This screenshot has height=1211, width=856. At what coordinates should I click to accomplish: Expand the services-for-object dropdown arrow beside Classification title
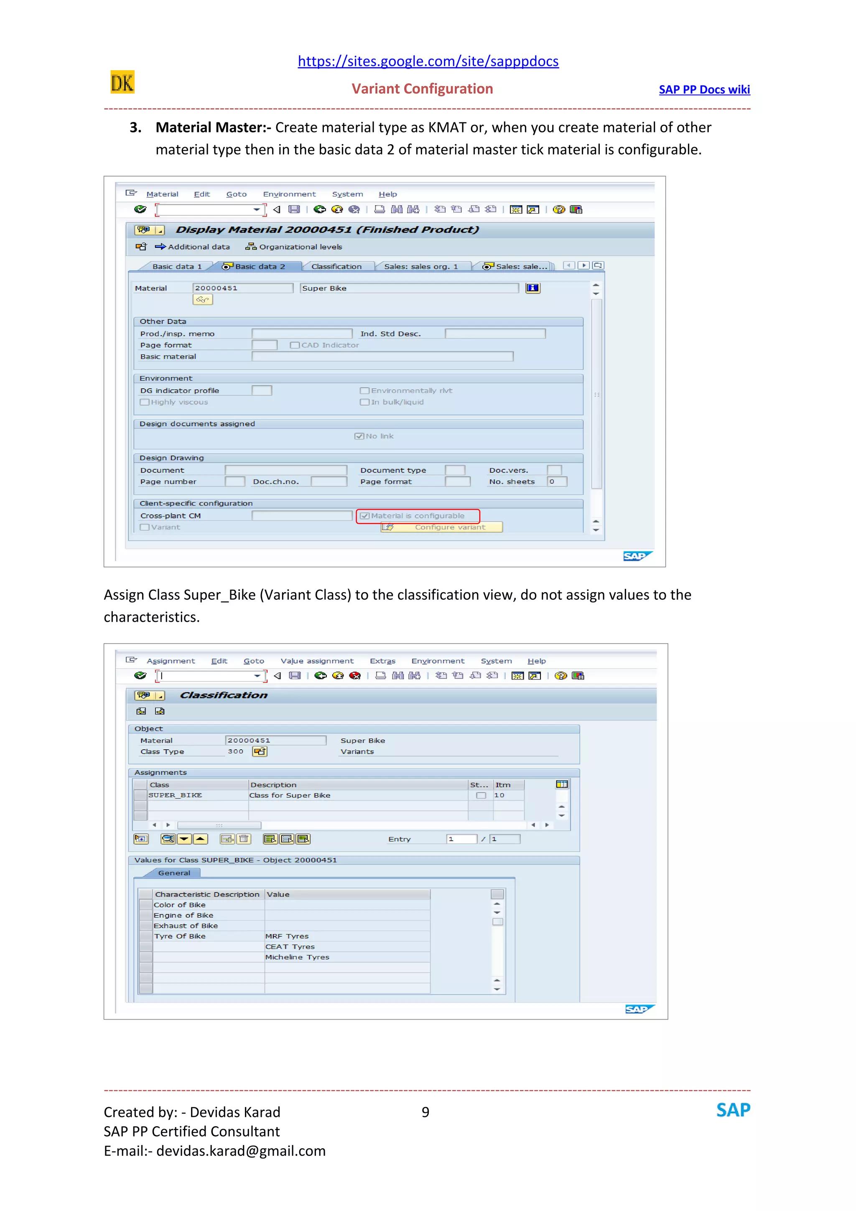pos(160,696)
